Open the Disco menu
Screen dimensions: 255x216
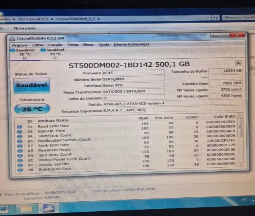point(88,44)
